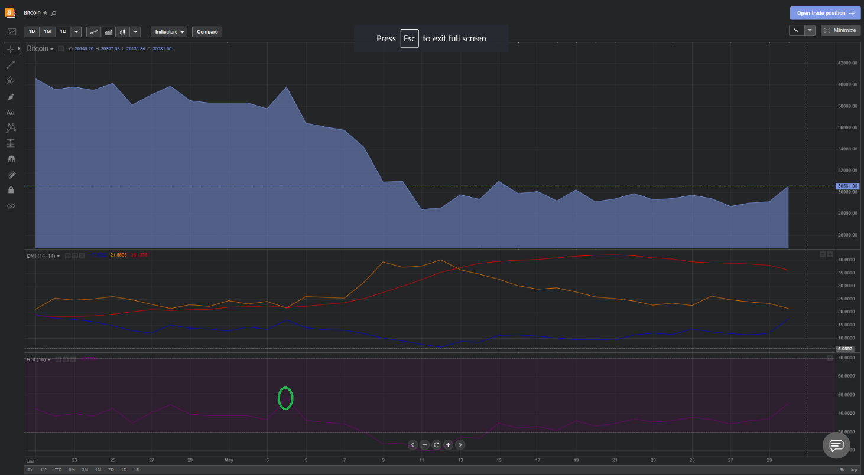864x475 pixels.
Task: Choose the pitchfork drawing tool
Action: tap(11, 81)
